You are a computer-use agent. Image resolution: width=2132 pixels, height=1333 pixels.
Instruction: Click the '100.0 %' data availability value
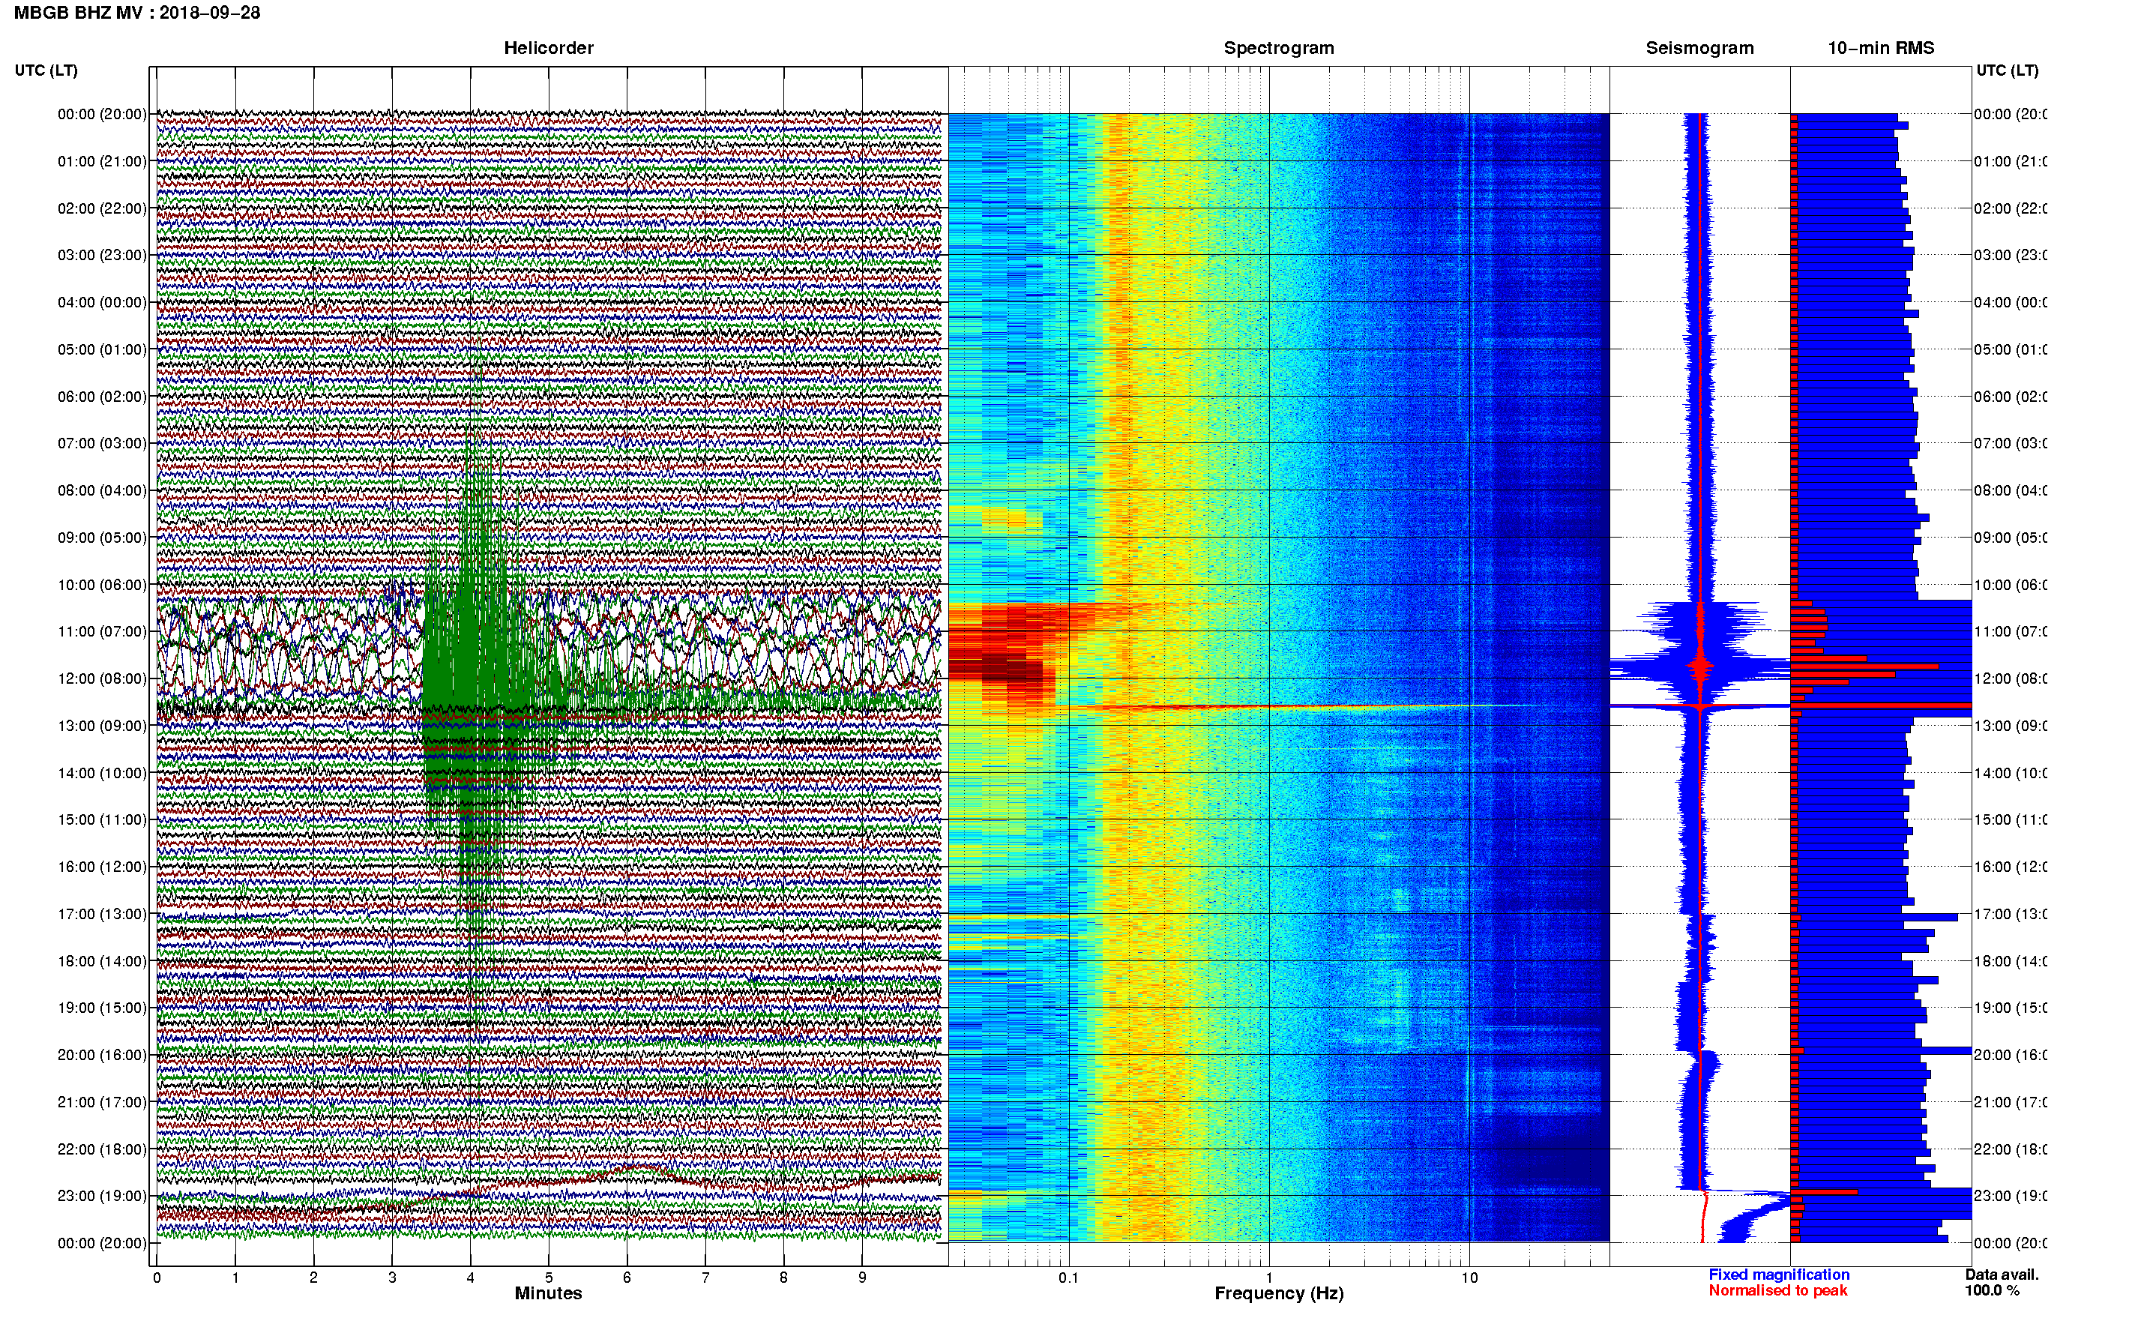[x=1991, y=1291]
